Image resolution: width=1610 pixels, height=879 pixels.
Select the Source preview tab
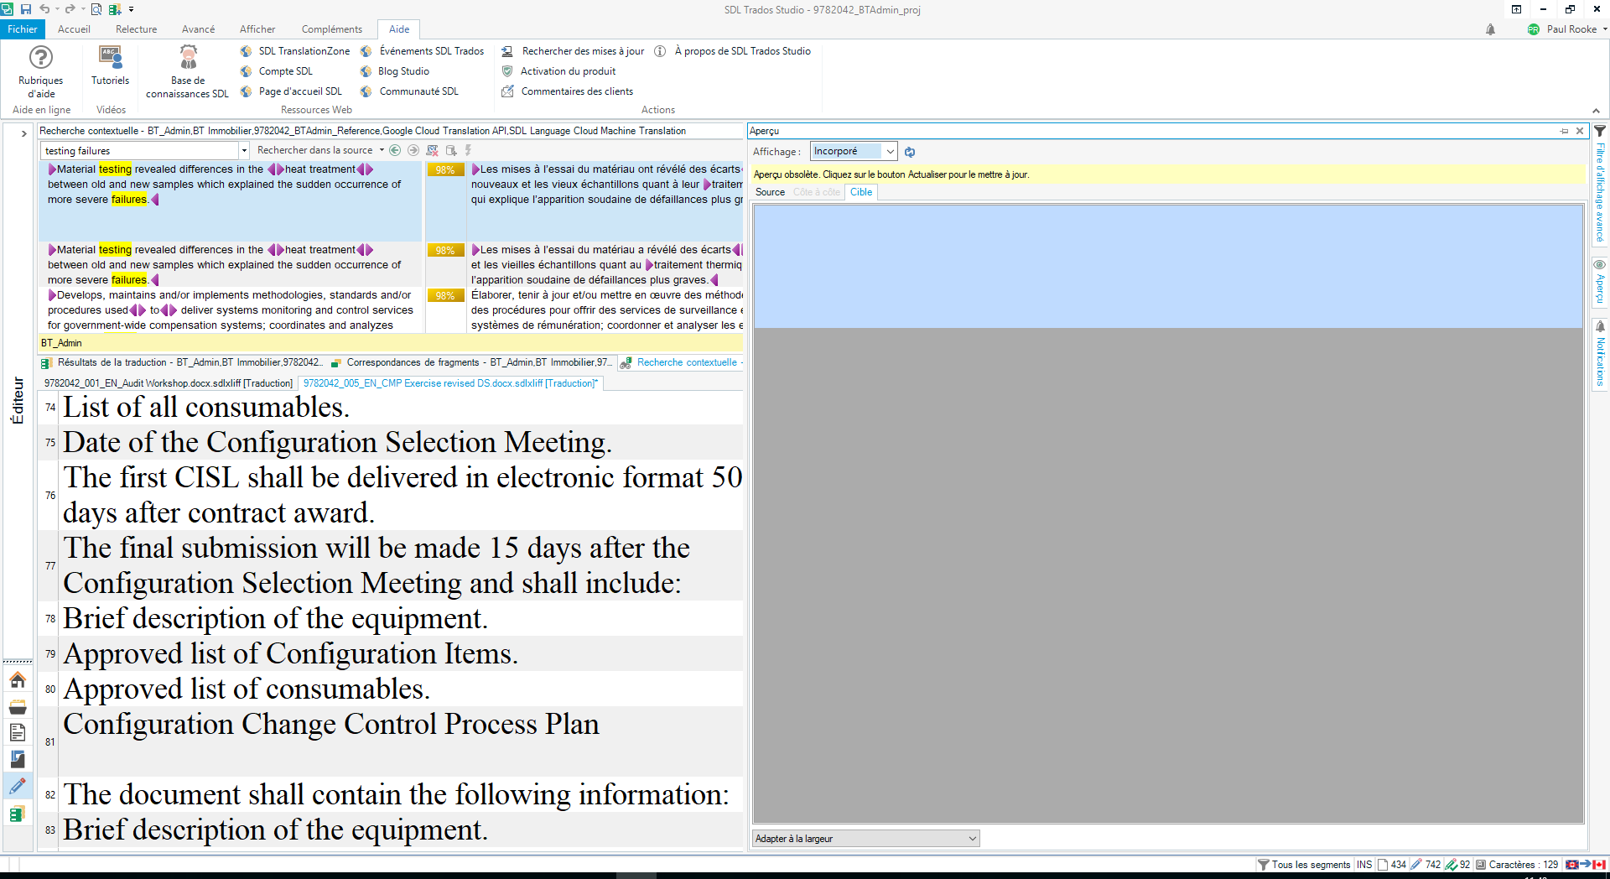tap(770, 192)
